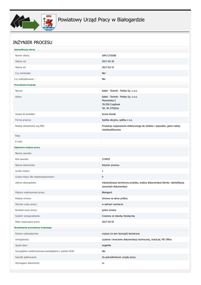Click the job code 214929
Viewport: 201px width, 285px height.
(106, 159)
